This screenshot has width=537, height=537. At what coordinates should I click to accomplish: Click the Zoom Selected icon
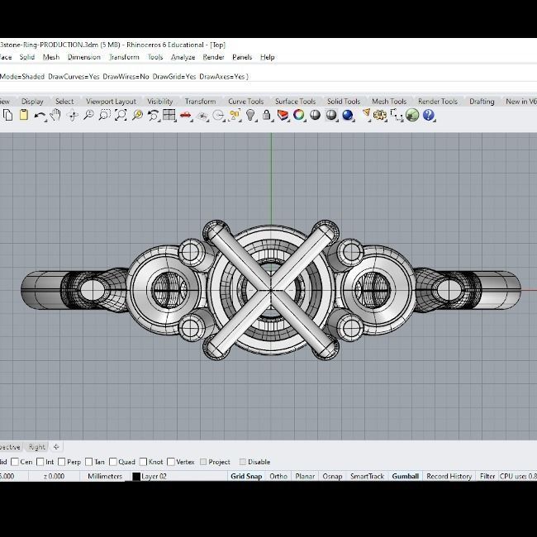(137, 115)
